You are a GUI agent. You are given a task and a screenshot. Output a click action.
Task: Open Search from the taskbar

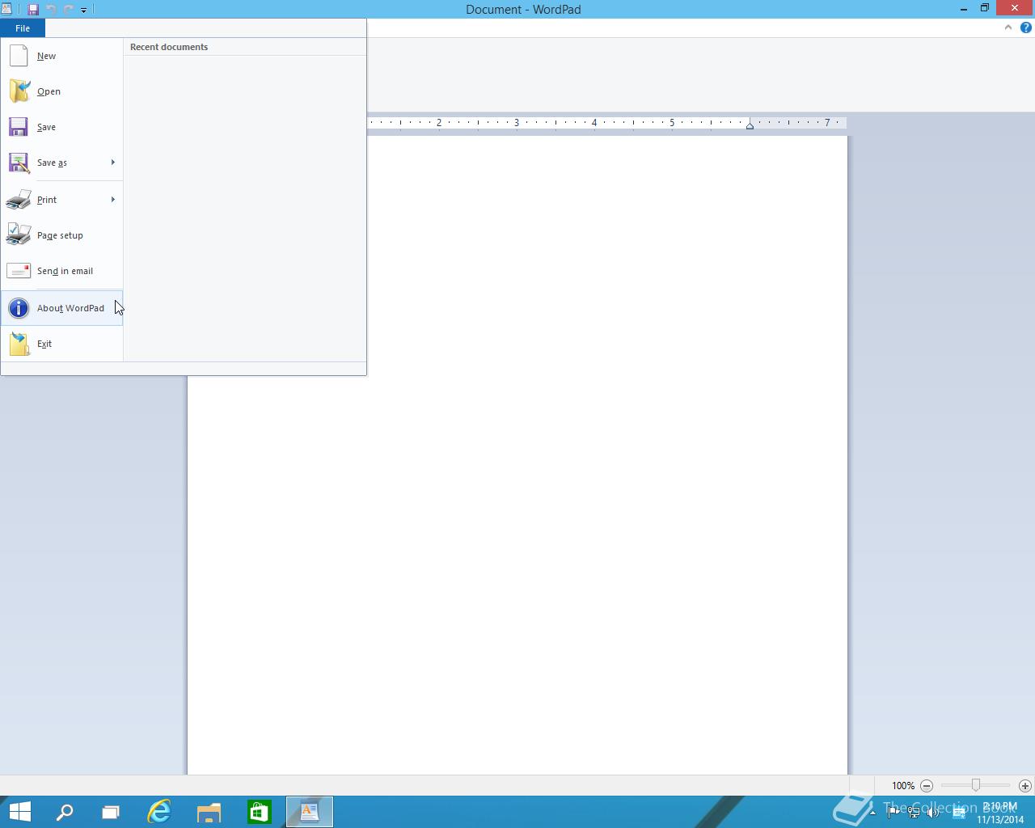click(x=65, y=812)
